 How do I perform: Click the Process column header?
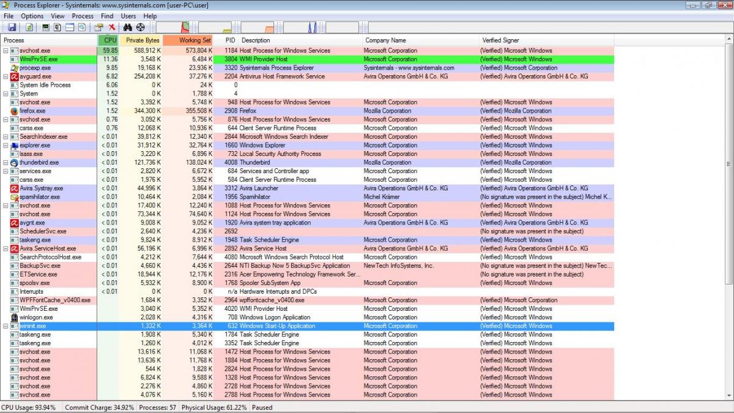click(49, 40)
